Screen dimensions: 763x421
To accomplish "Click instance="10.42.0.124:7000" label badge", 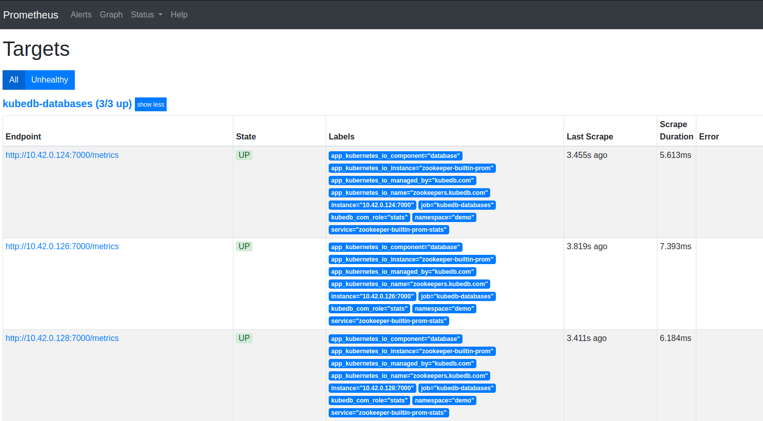I will click(x=372, y=205).
